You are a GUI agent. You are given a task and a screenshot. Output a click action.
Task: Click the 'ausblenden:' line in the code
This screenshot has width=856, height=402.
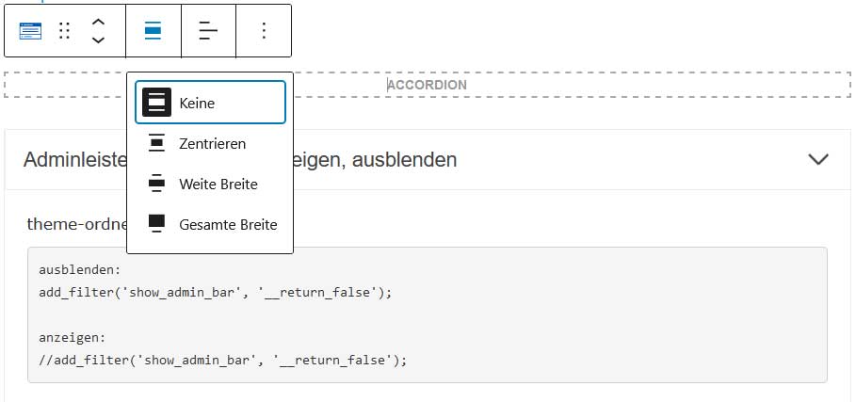(x=80, y=270)
